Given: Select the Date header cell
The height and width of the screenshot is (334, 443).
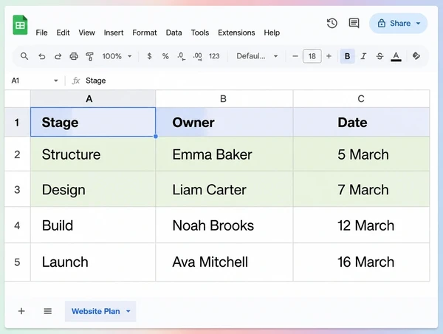Looking at the screenshot, I should (361, 122).
